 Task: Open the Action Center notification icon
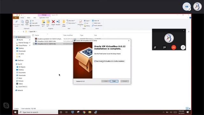pyautogui.click(x=188, y=112)
